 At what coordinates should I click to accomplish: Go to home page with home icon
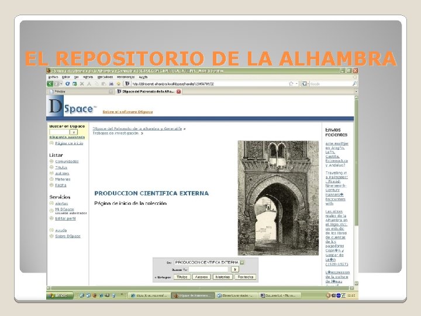(x=118, y=84)
